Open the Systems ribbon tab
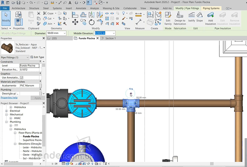This screenshot has width=247, height=167. pyautogui.click(x=57, y=8)
